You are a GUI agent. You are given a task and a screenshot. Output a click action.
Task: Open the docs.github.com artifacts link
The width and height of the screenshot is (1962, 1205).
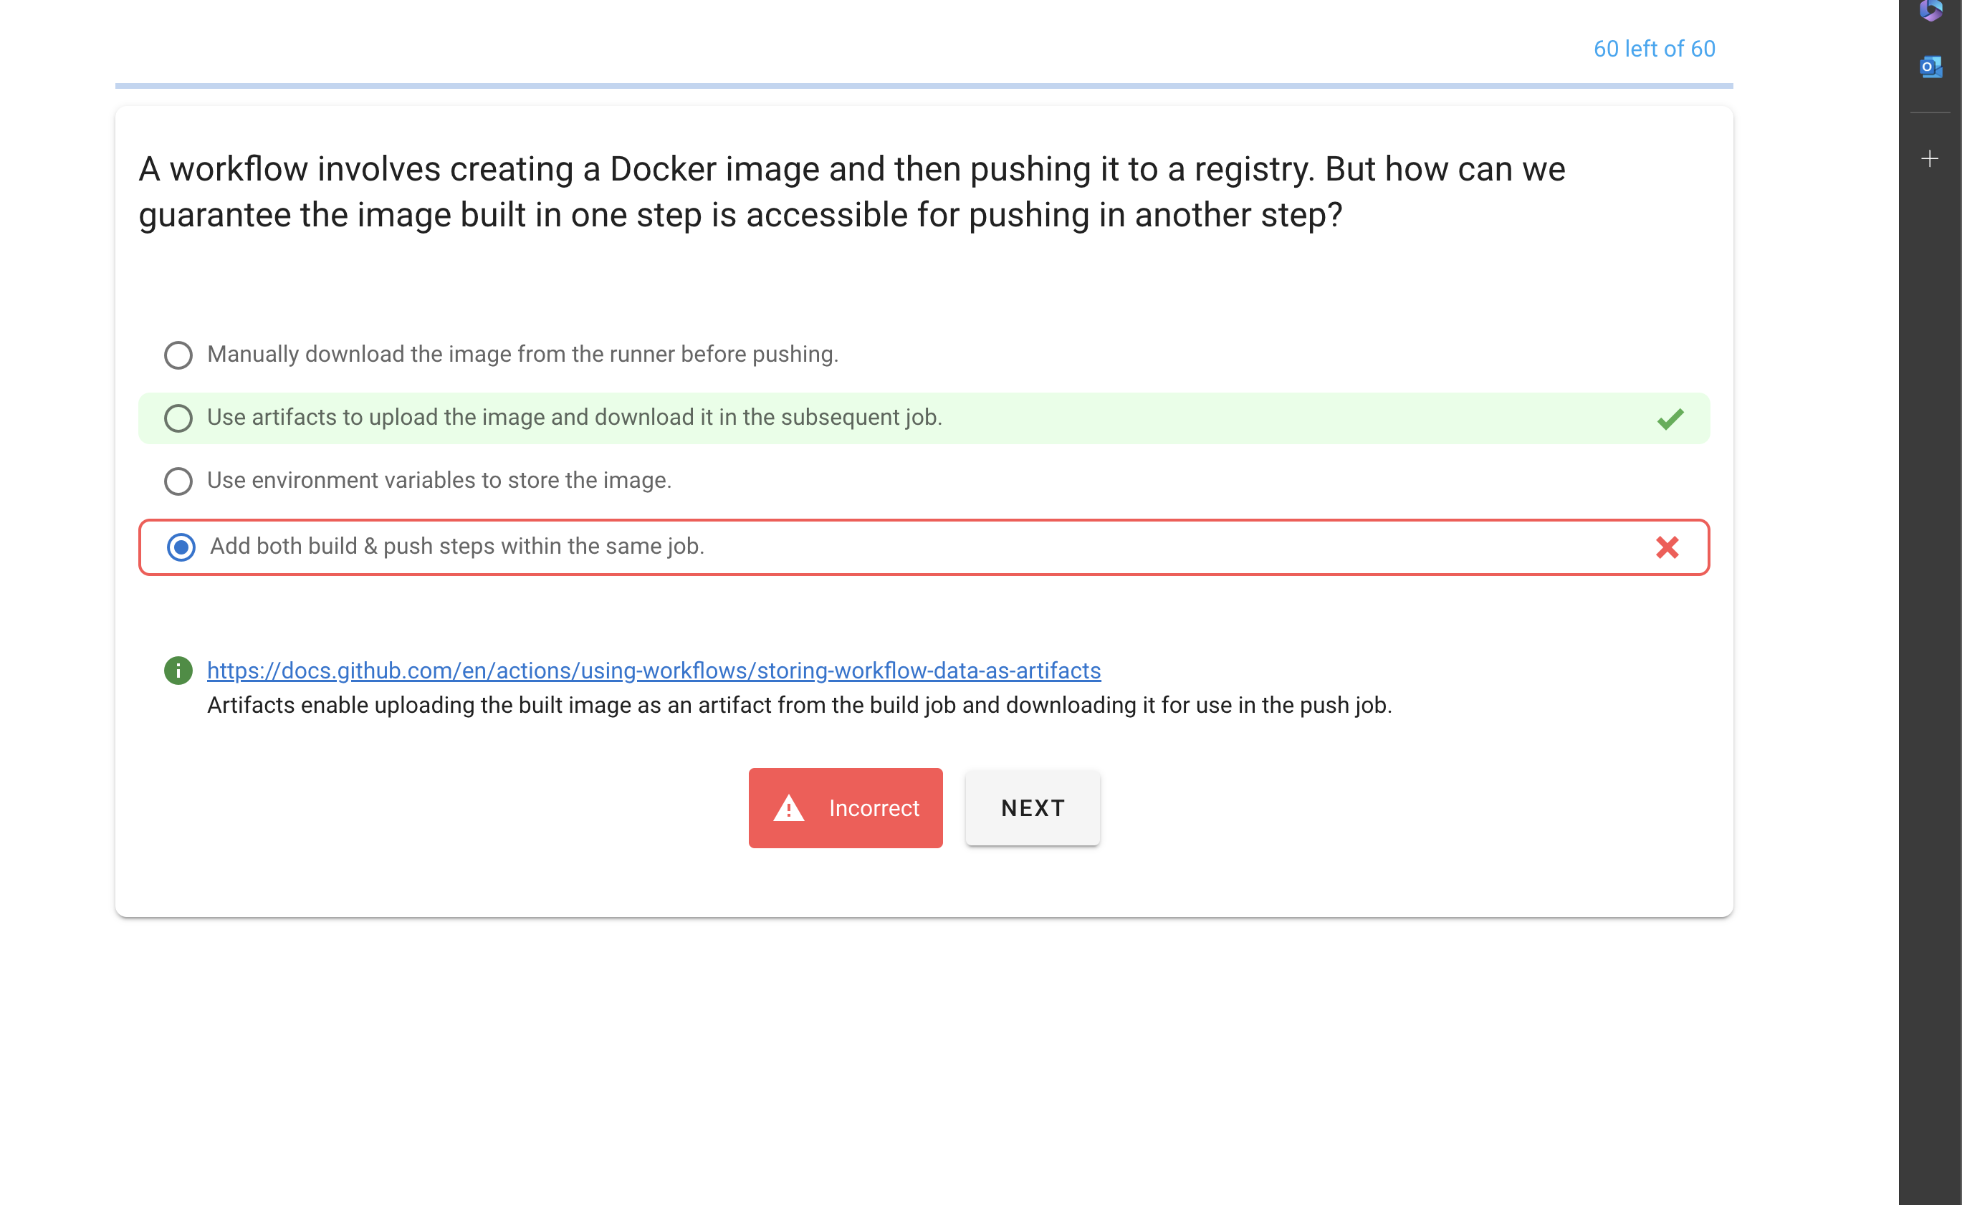654,671
